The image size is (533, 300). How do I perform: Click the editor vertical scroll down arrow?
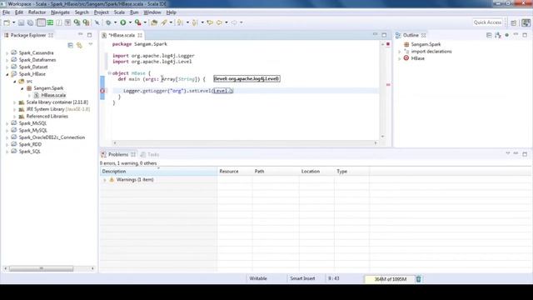pos(383,137)
